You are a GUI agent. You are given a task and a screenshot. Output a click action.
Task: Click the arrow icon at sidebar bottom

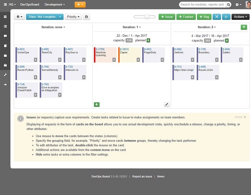point(5,84)
